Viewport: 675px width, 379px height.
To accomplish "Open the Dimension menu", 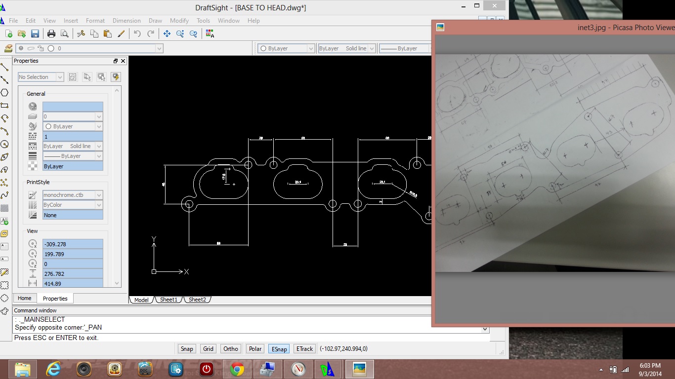I will [x=127, y=21].
